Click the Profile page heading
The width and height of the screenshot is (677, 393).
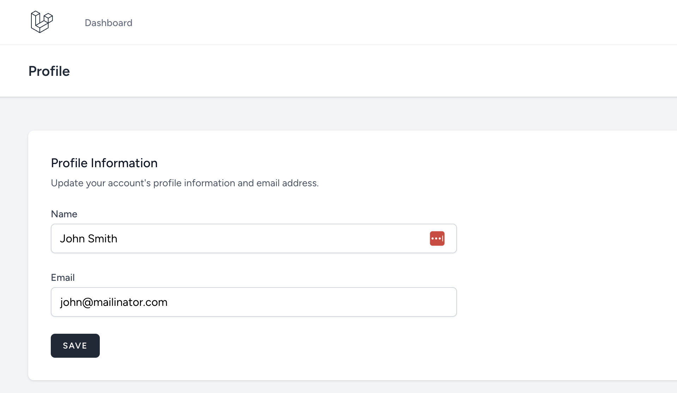(49, 71)
